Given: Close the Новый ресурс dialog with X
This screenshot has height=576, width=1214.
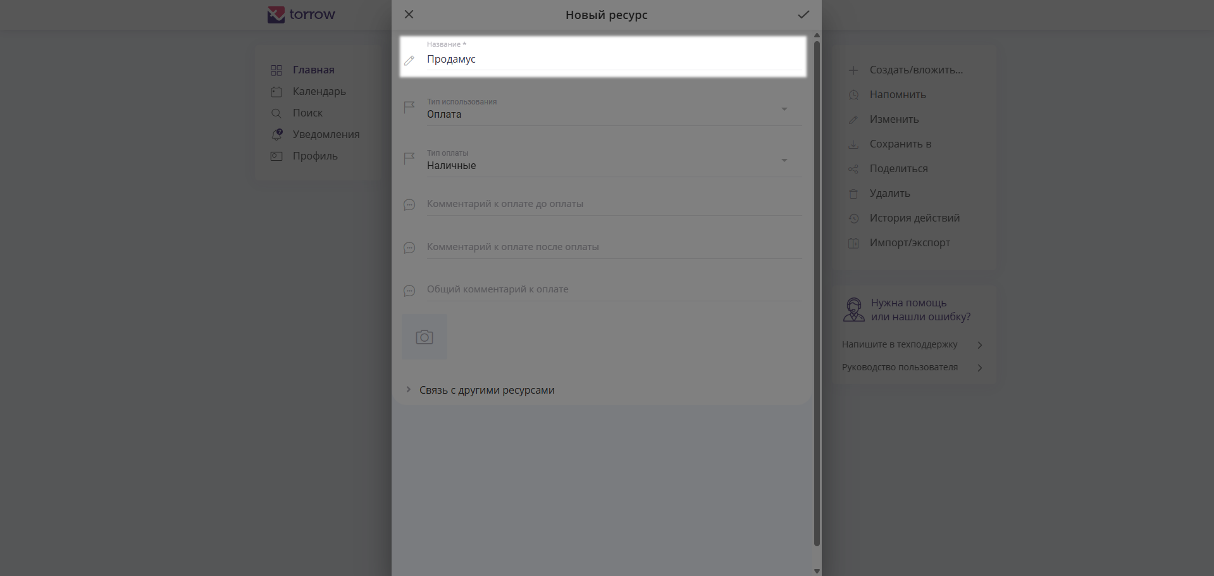Looking at the screenshot, I should pos(409,15).
